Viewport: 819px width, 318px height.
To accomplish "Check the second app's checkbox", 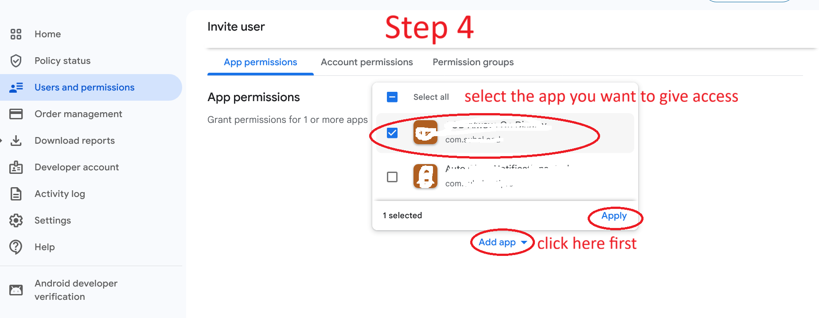I will click(x=392, y=177).
